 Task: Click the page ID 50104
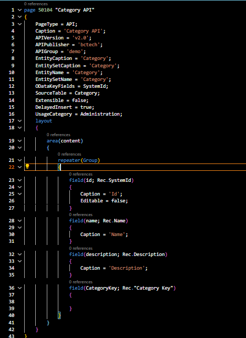(x=45, y=10)
